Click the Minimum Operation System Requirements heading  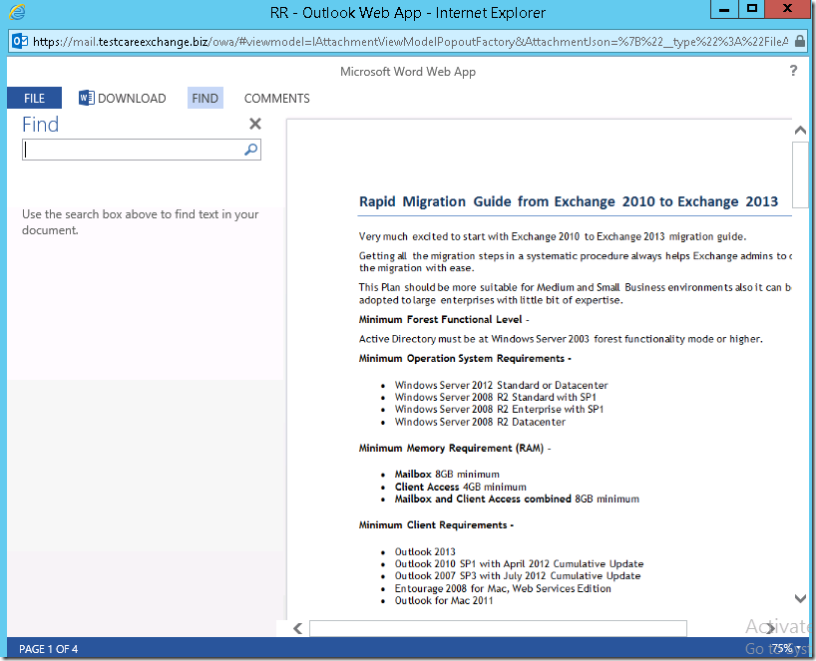coord(465,358)
